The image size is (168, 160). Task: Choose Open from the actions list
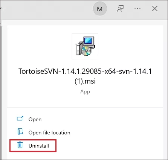[x=35, y=119]
